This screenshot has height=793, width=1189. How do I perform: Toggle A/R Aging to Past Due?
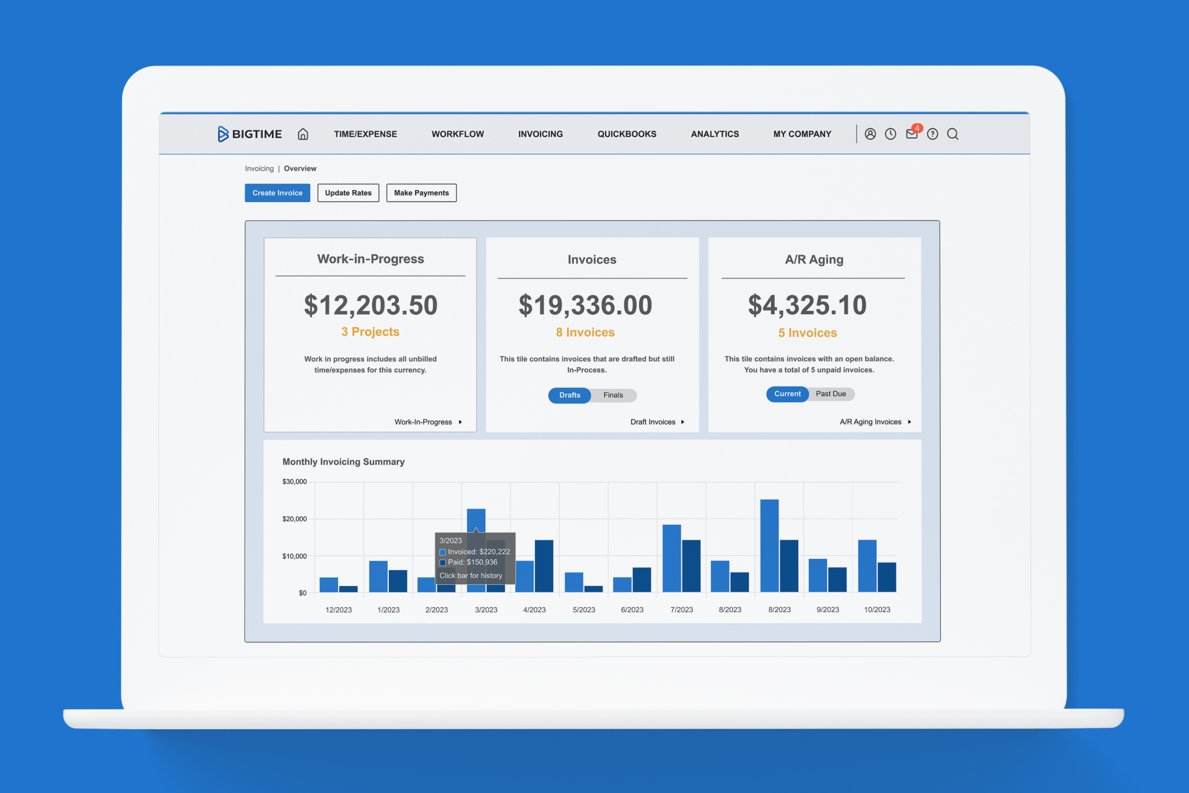[x=830, y=394]
